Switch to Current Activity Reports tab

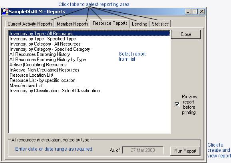(x=30, y=24)
